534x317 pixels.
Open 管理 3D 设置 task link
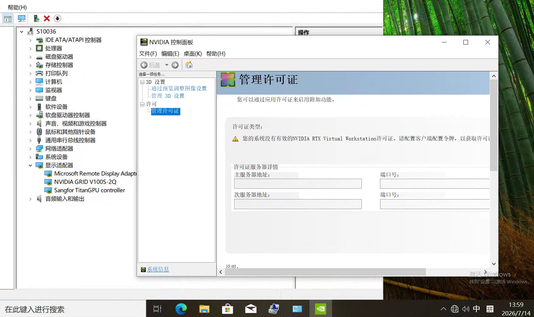pos(168,96)
